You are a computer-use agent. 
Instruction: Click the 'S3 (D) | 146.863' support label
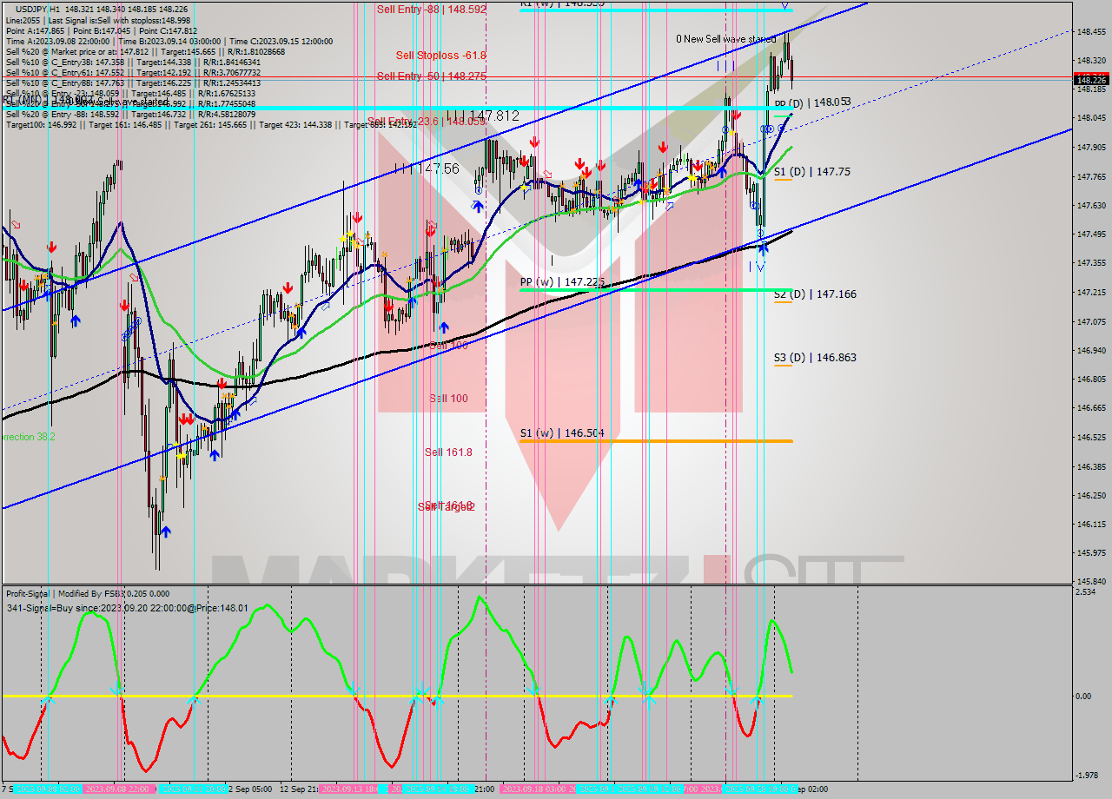click(815, 357)
